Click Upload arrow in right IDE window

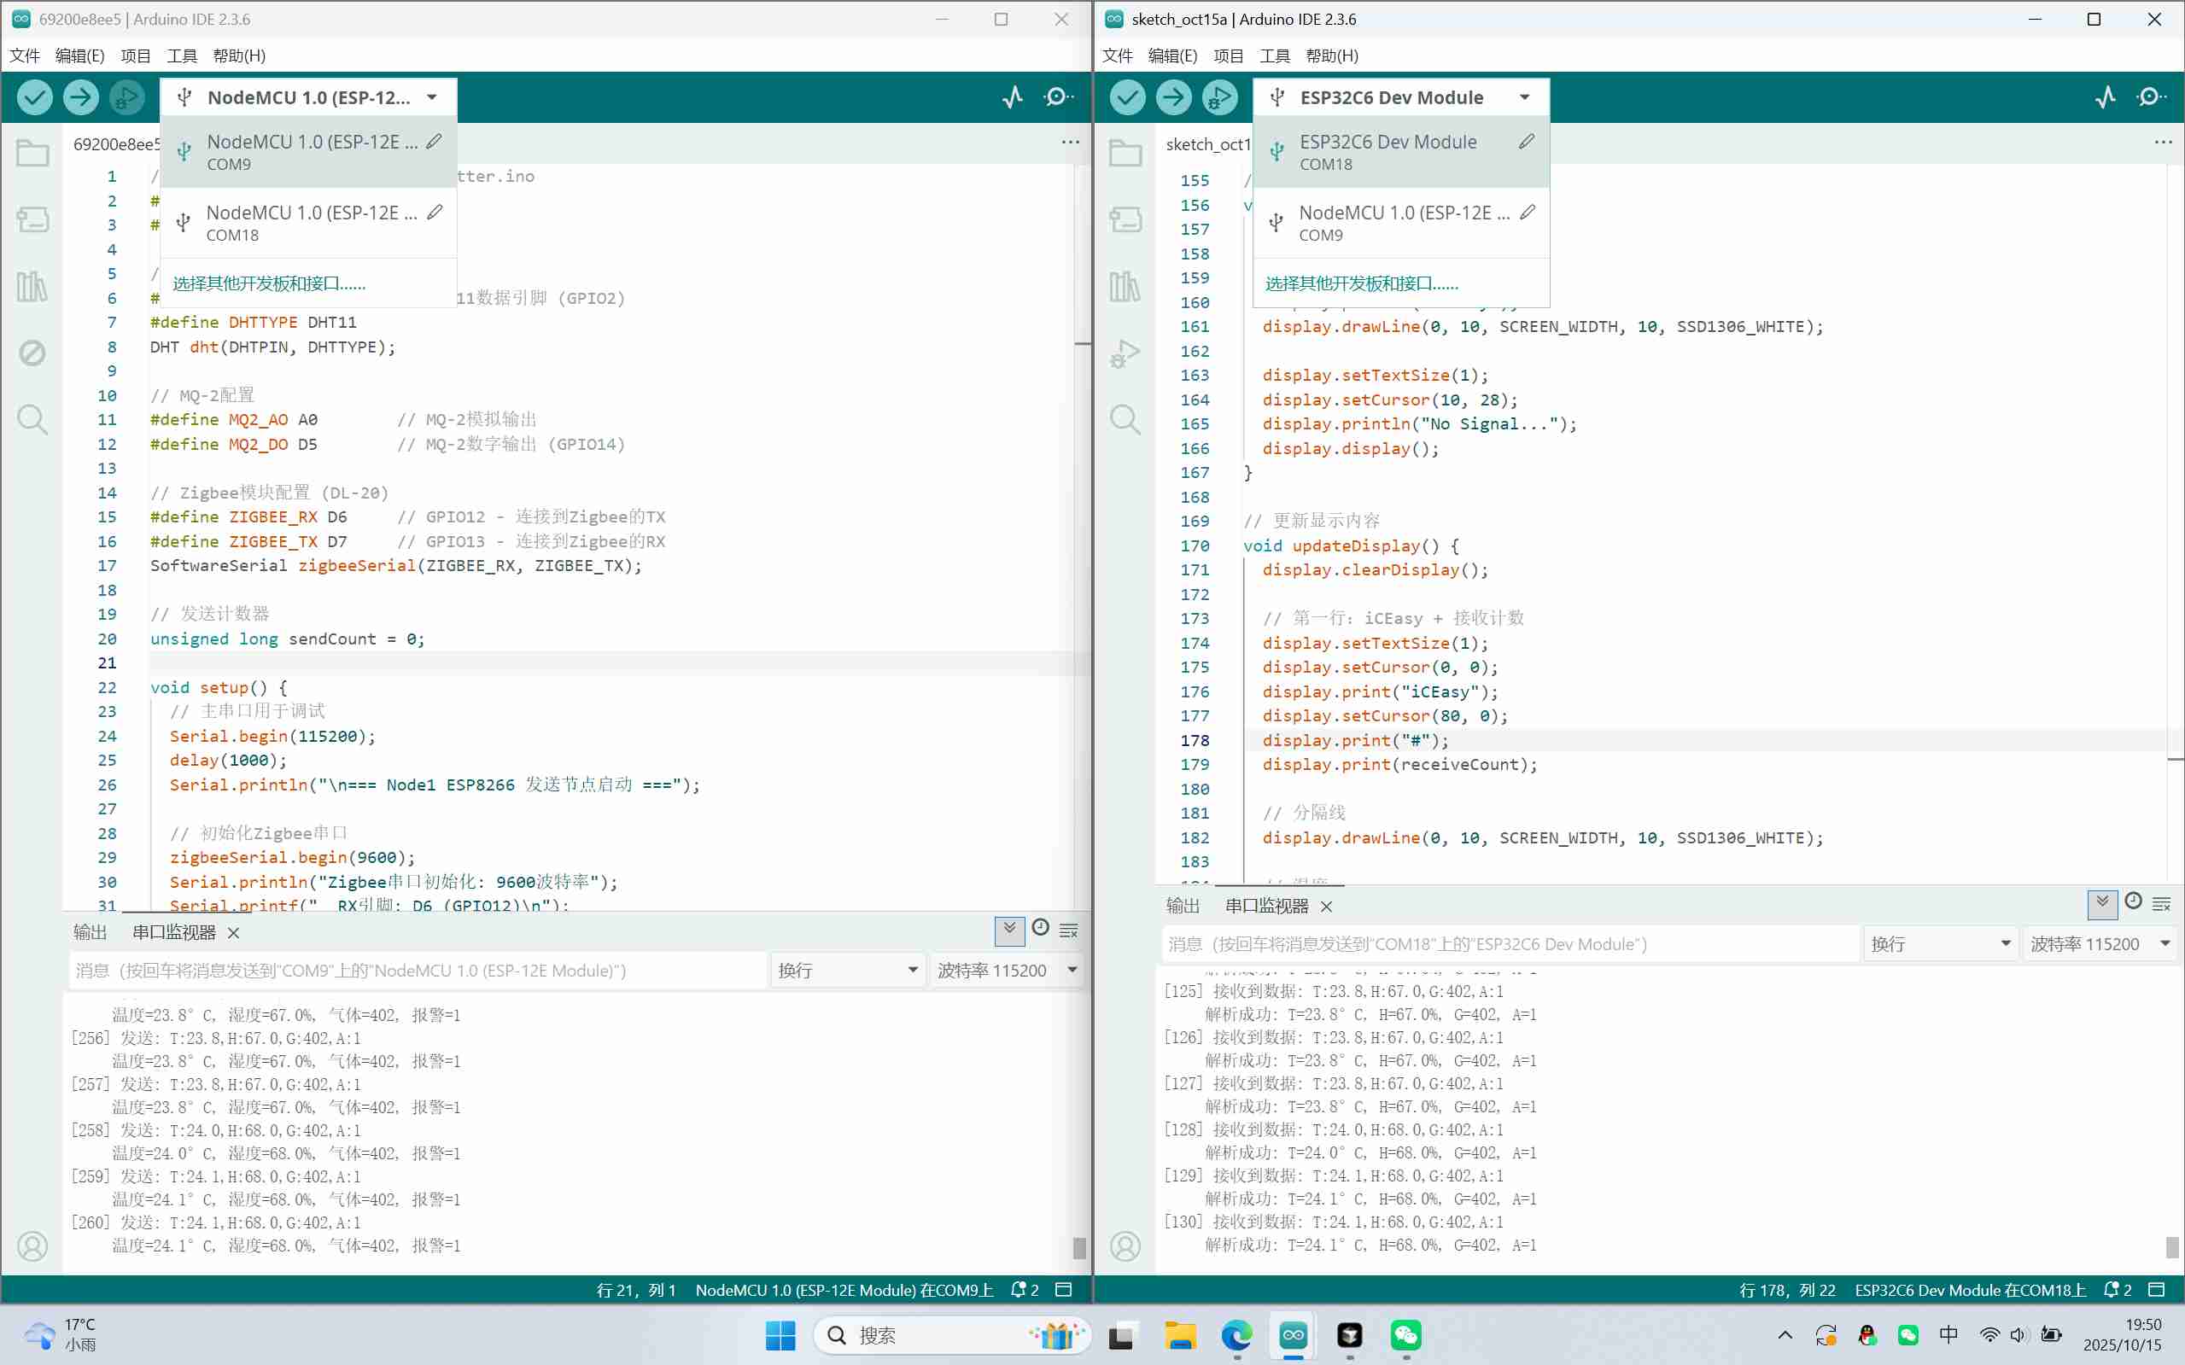(1173, 96)
